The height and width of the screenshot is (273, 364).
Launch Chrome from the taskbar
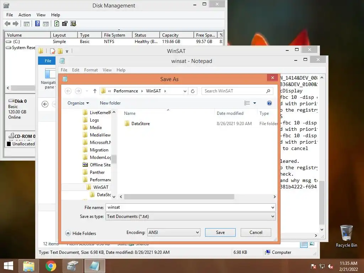point(50,266)
